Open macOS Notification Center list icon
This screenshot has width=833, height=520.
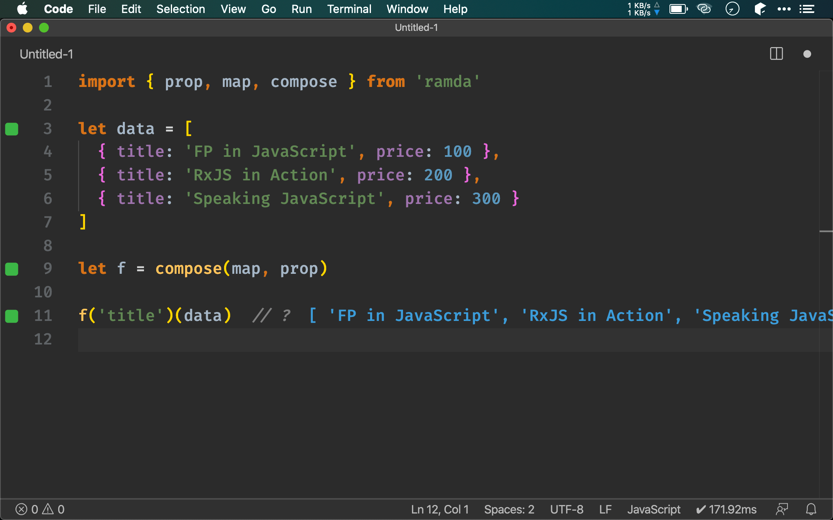pyautogui.click(x=807, y=9)
